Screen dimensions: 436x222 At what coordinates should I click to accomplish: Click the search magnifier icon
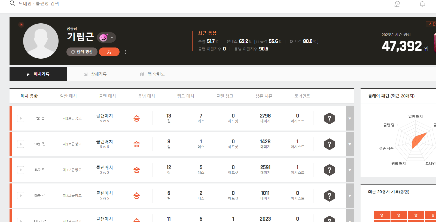(x=12, y=3)
